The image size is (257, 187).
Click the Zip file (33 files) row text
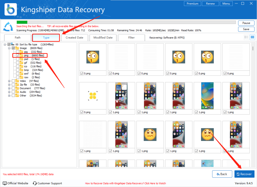coord(30,85)
